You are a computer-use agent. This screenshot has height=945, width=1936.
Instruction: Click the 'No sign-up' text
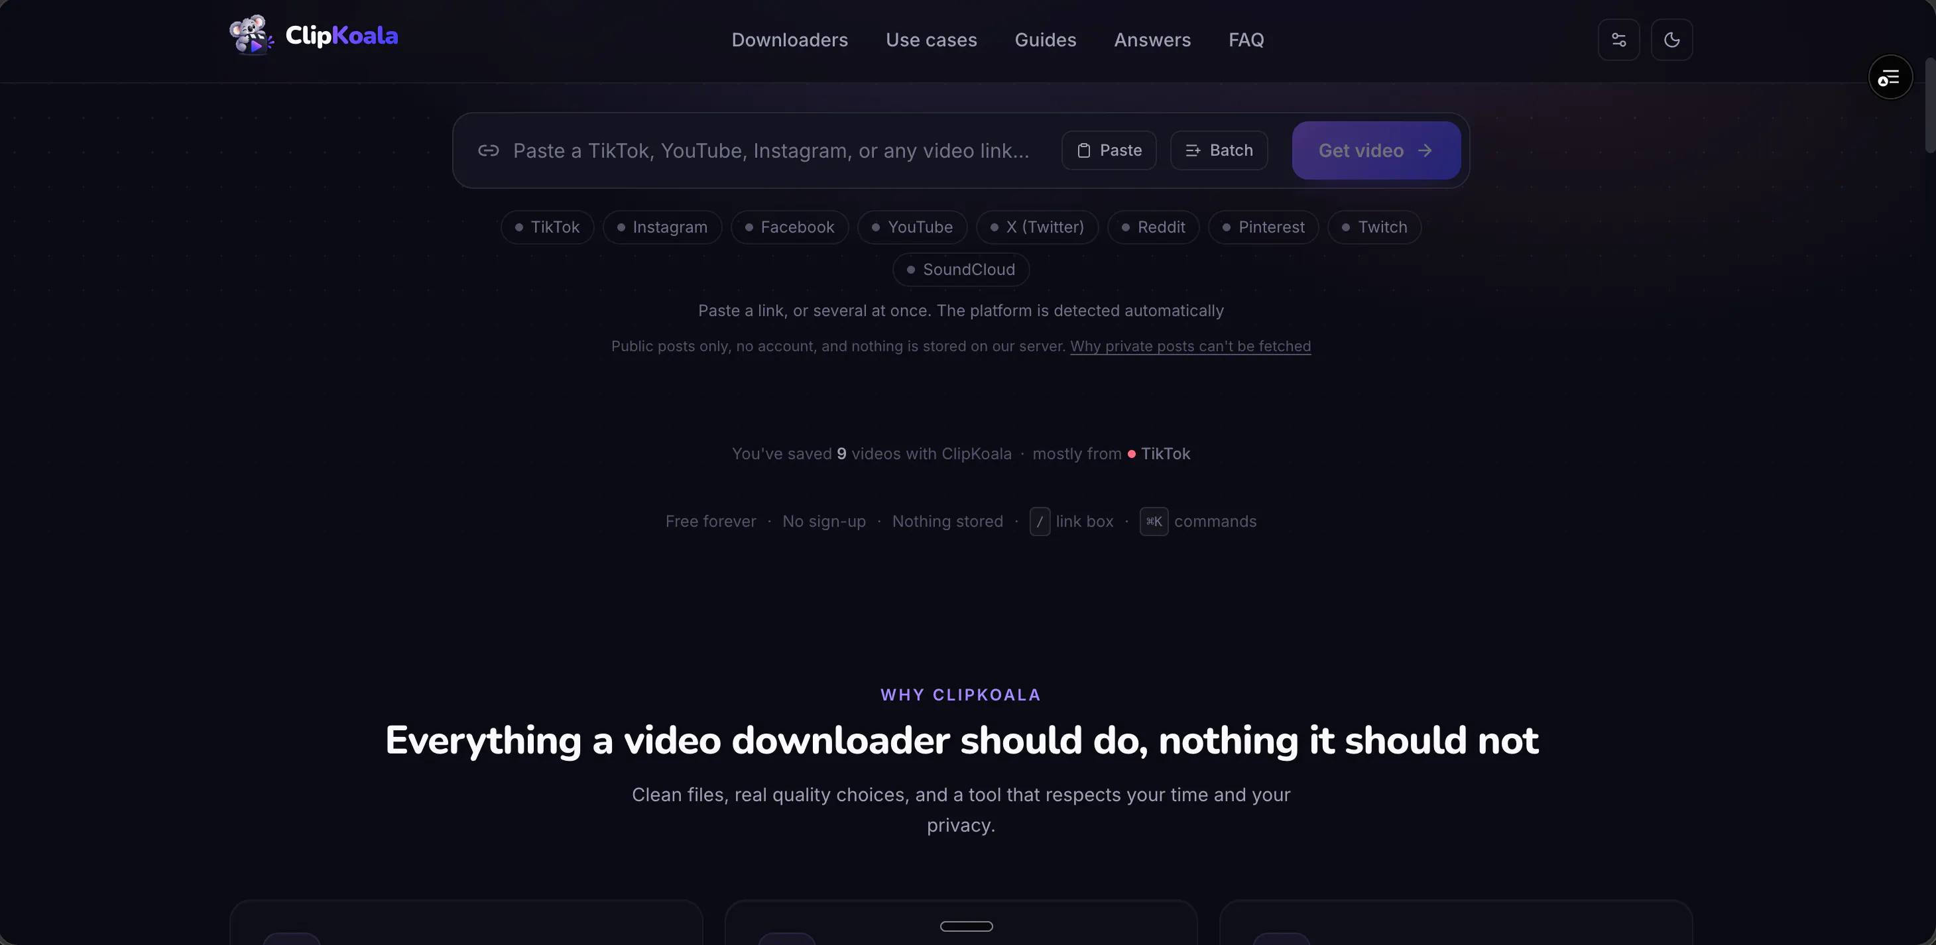pos(823,522)
